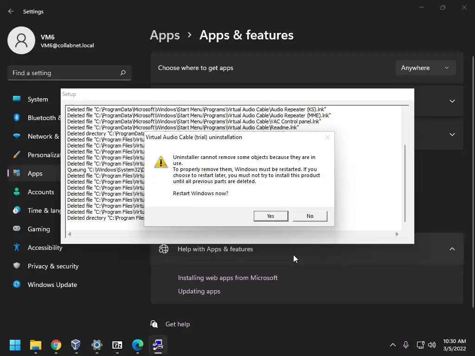
Task: Expand the first collapsed section chevron under Choose where to get apps
Action: (x=452, y=101)
